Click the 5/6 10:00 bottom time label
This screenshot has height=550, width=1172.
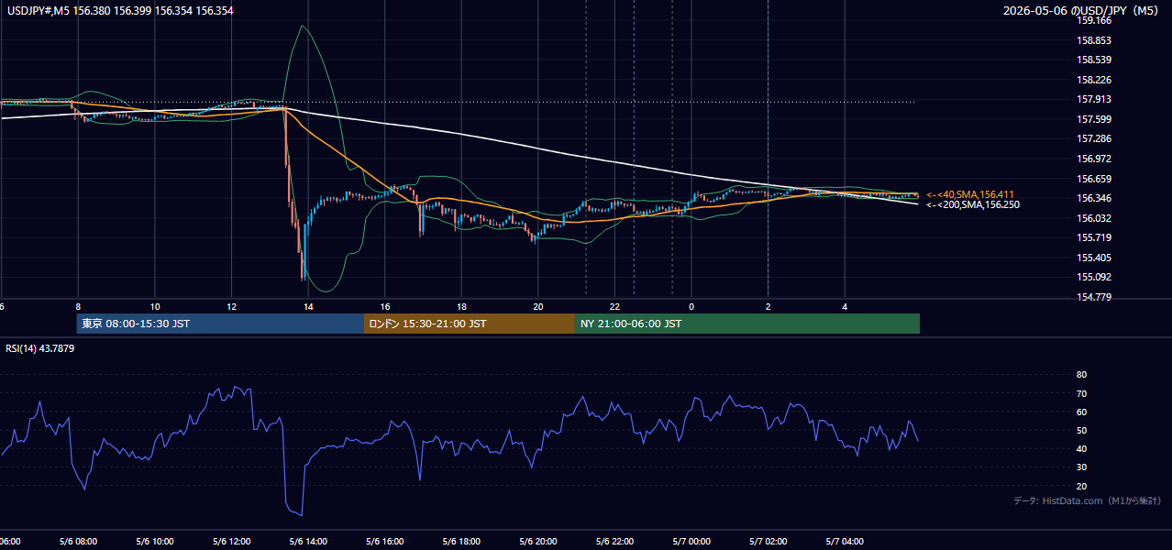[154, 542]
